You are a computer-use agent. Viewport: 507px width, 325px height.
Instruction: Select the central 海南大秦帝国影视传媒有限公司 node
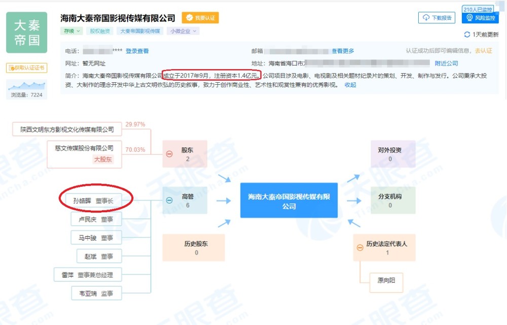pyautogui.click(x=289, y=201)
